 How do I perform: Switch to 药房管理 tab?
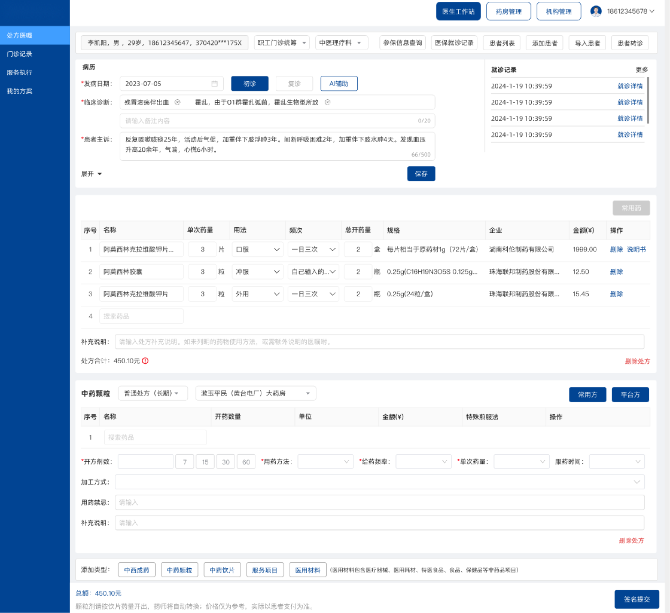[508, 12]
